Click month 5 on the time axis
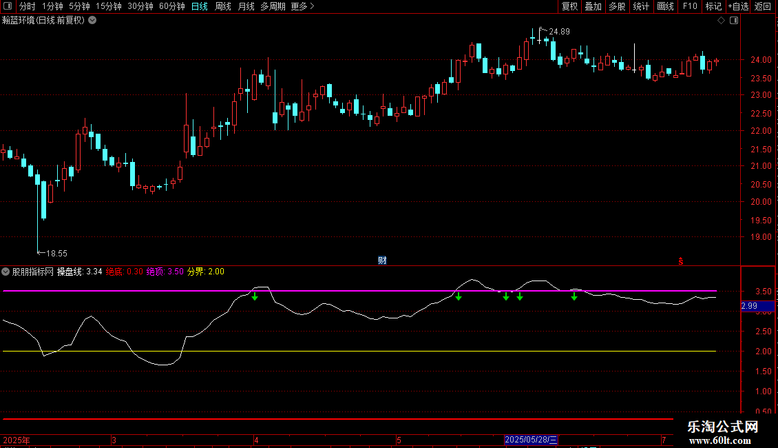778x448 pixels. tap(399, 440)
